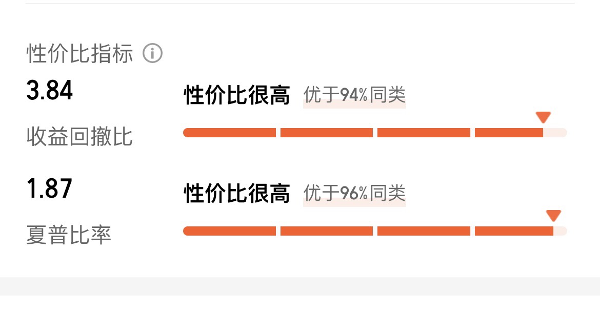Select the 夏普比率 label
This screenshot has height=315, width=600.
pyautogui.click(x=69, y=235)
